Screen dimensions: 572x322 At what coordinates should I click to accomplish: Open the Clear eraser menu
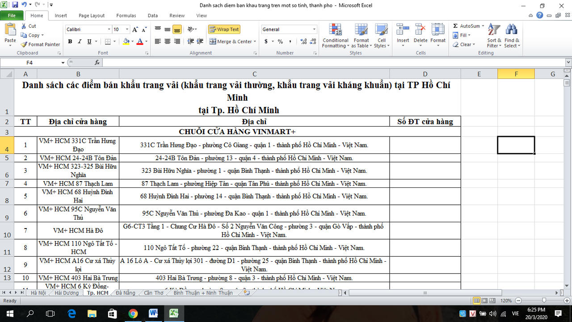(x=463, y=45)
